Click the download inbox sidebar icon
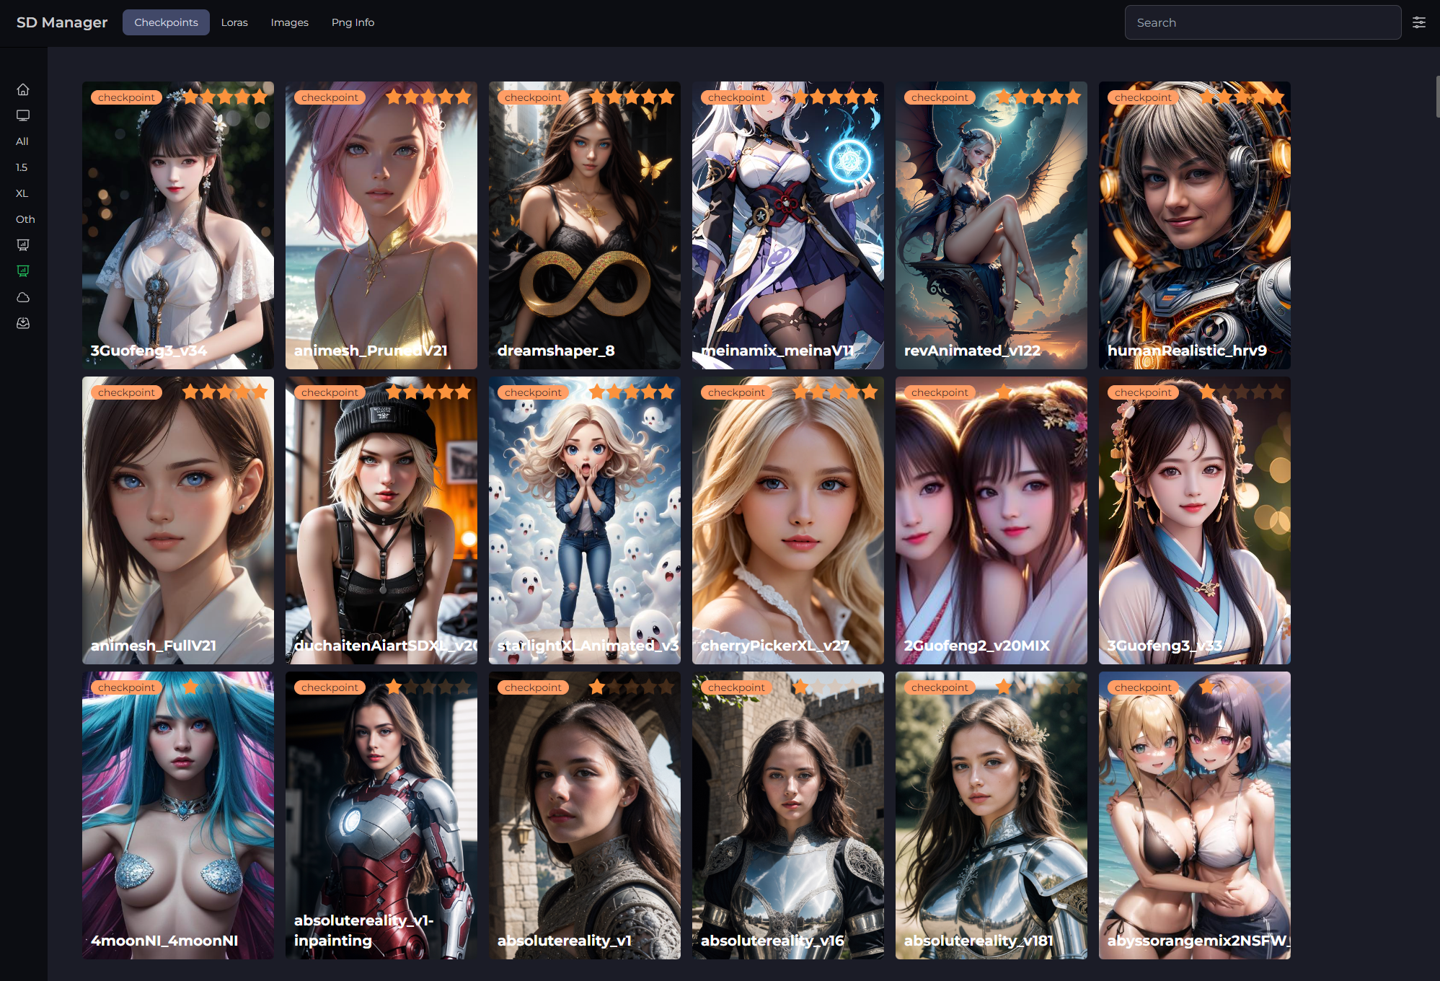This screenshot has width=1440, height=981. [23, 323]
